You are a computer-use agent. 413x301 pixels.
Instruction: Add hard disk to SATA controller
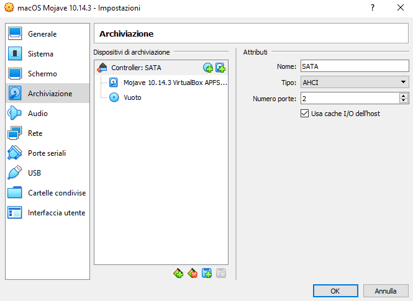coord(220,68)
